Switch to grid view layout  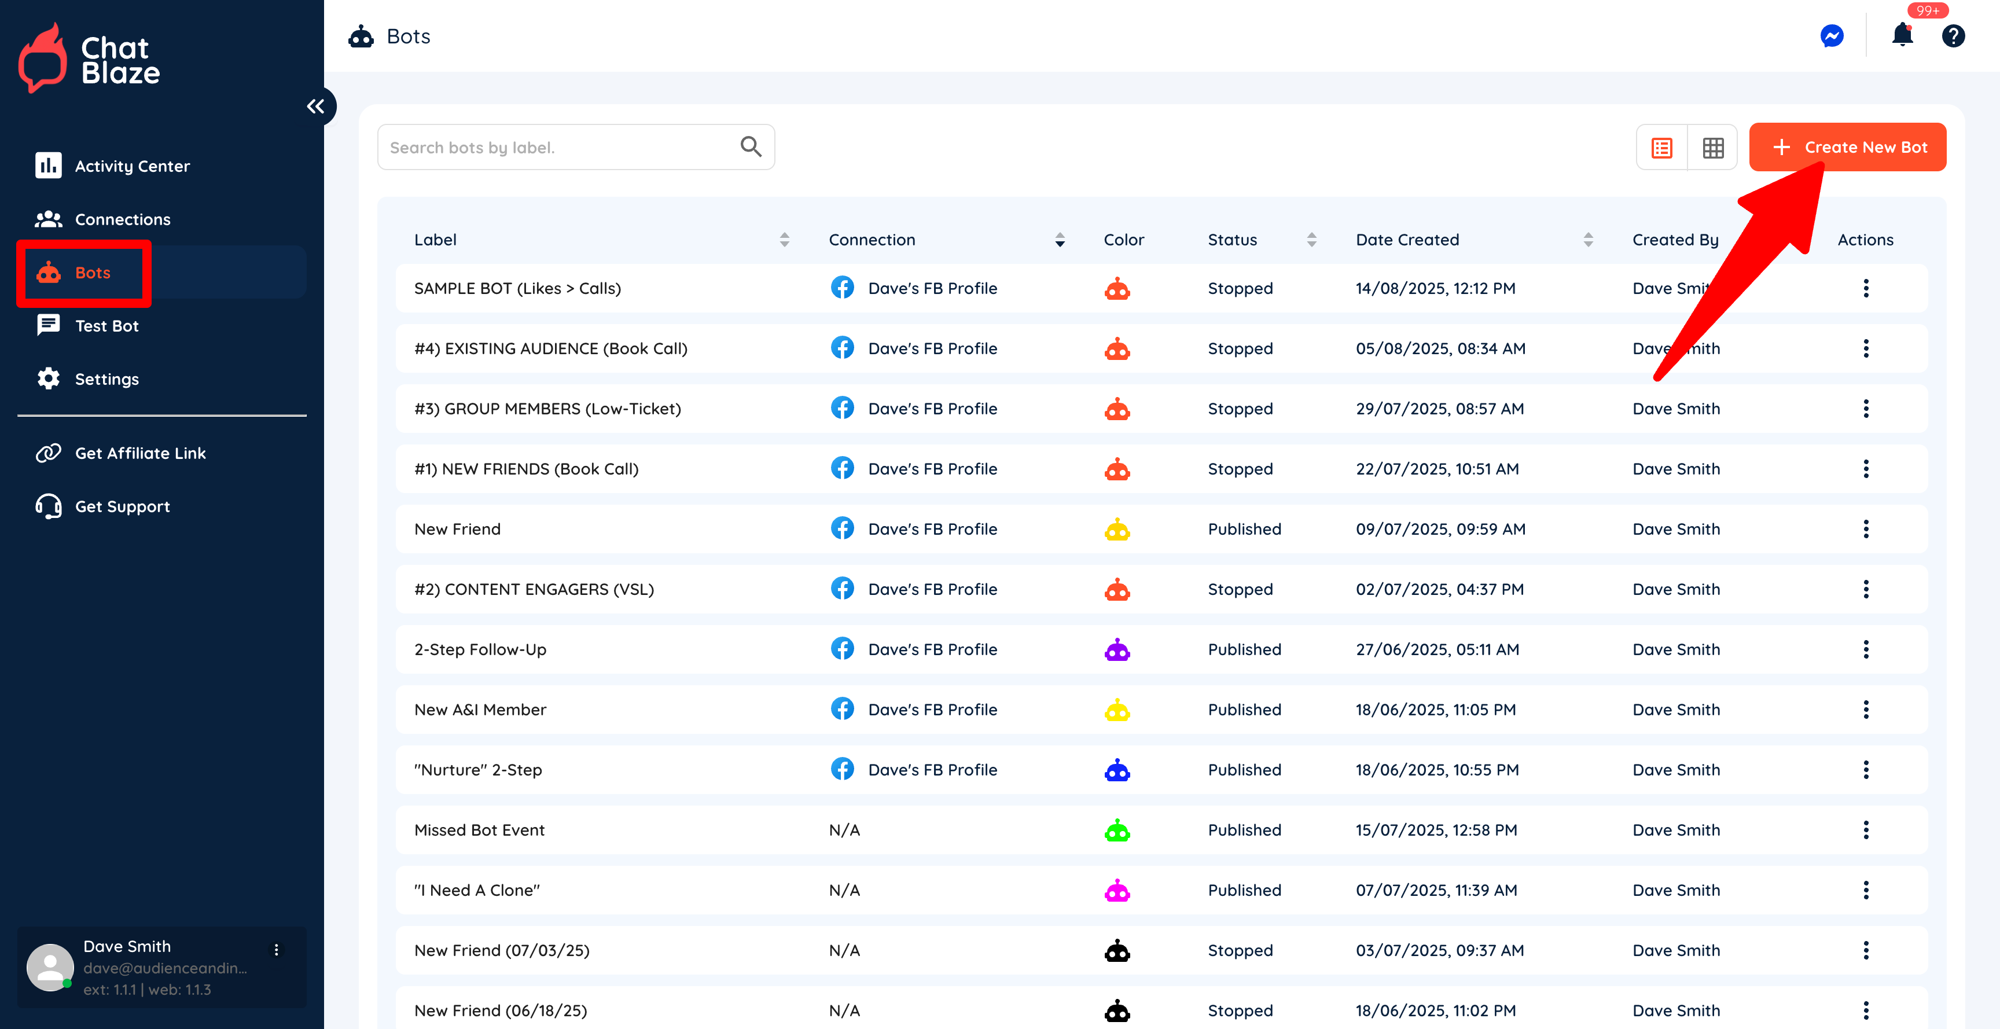point(1713,148)
